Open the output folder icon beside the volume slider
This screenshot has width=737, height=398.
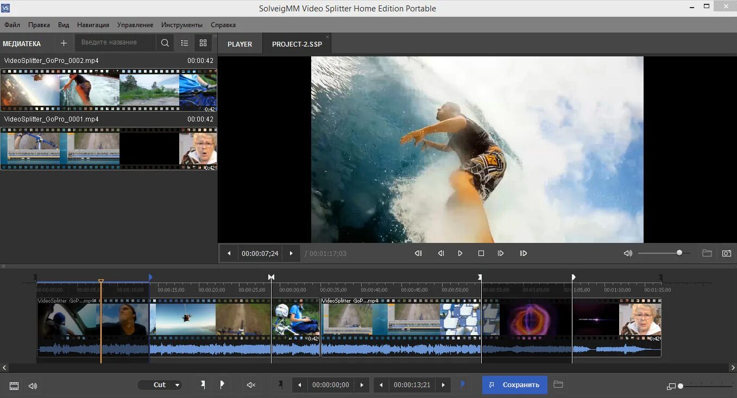click(707, 253)
